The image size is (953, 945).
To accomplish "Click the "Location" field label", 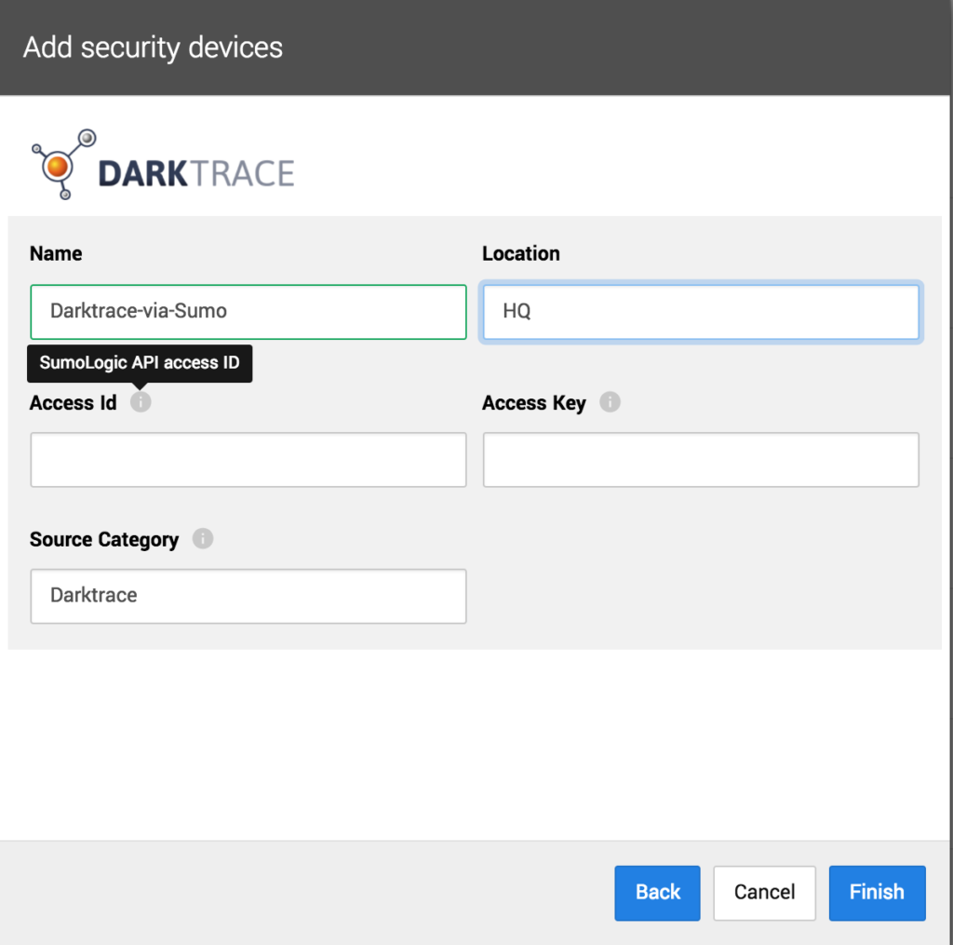I will pyautogui.click(x=521, y=253).
